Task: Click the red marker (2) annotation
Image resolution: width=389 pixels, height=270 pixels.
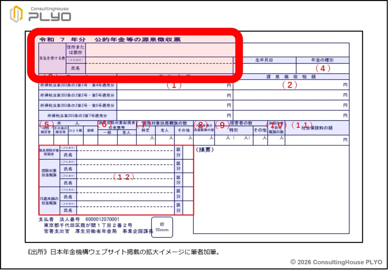Action: (x=289, y=85)
